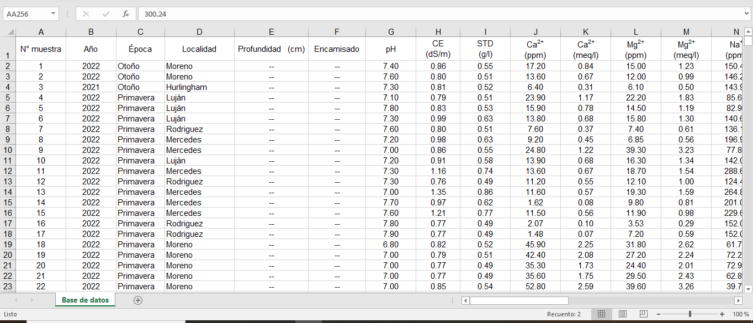
Task: Click zoom in plus button
Action: click(722, 314)
